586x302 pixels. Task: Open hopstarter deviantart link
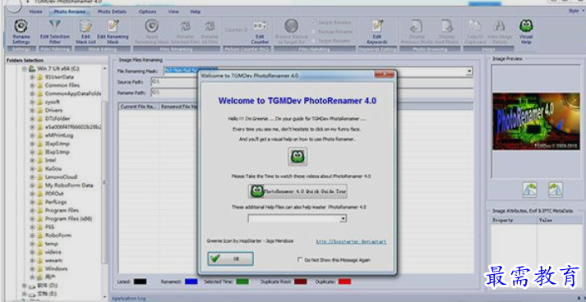coord(351,241)
